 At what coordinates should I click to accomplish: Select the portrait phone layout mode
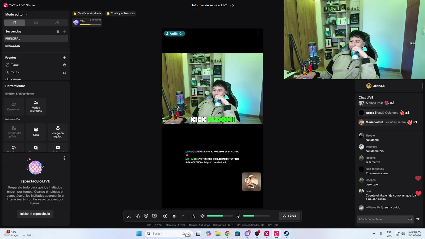tap(14, 23)
